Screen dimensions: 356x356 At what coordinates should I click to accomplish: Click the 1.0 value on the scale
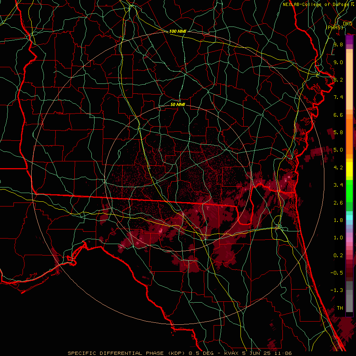coord(338,238)
